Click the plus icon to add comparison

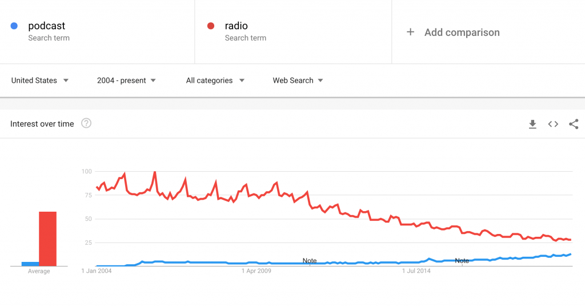(x=410, y=32)
